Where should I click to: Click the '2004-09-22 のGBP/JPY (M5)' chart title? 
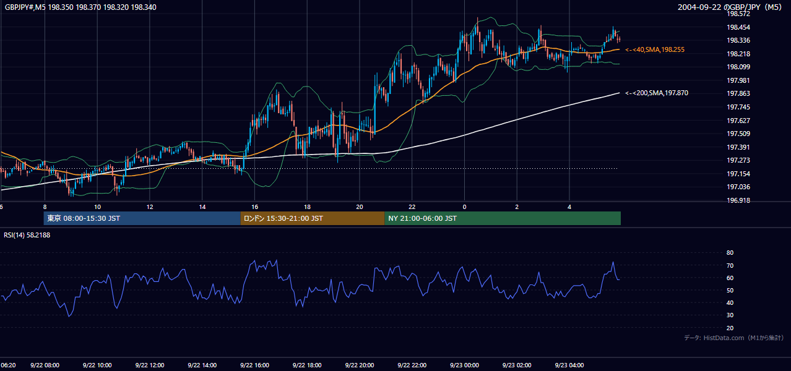pos(731,7)
